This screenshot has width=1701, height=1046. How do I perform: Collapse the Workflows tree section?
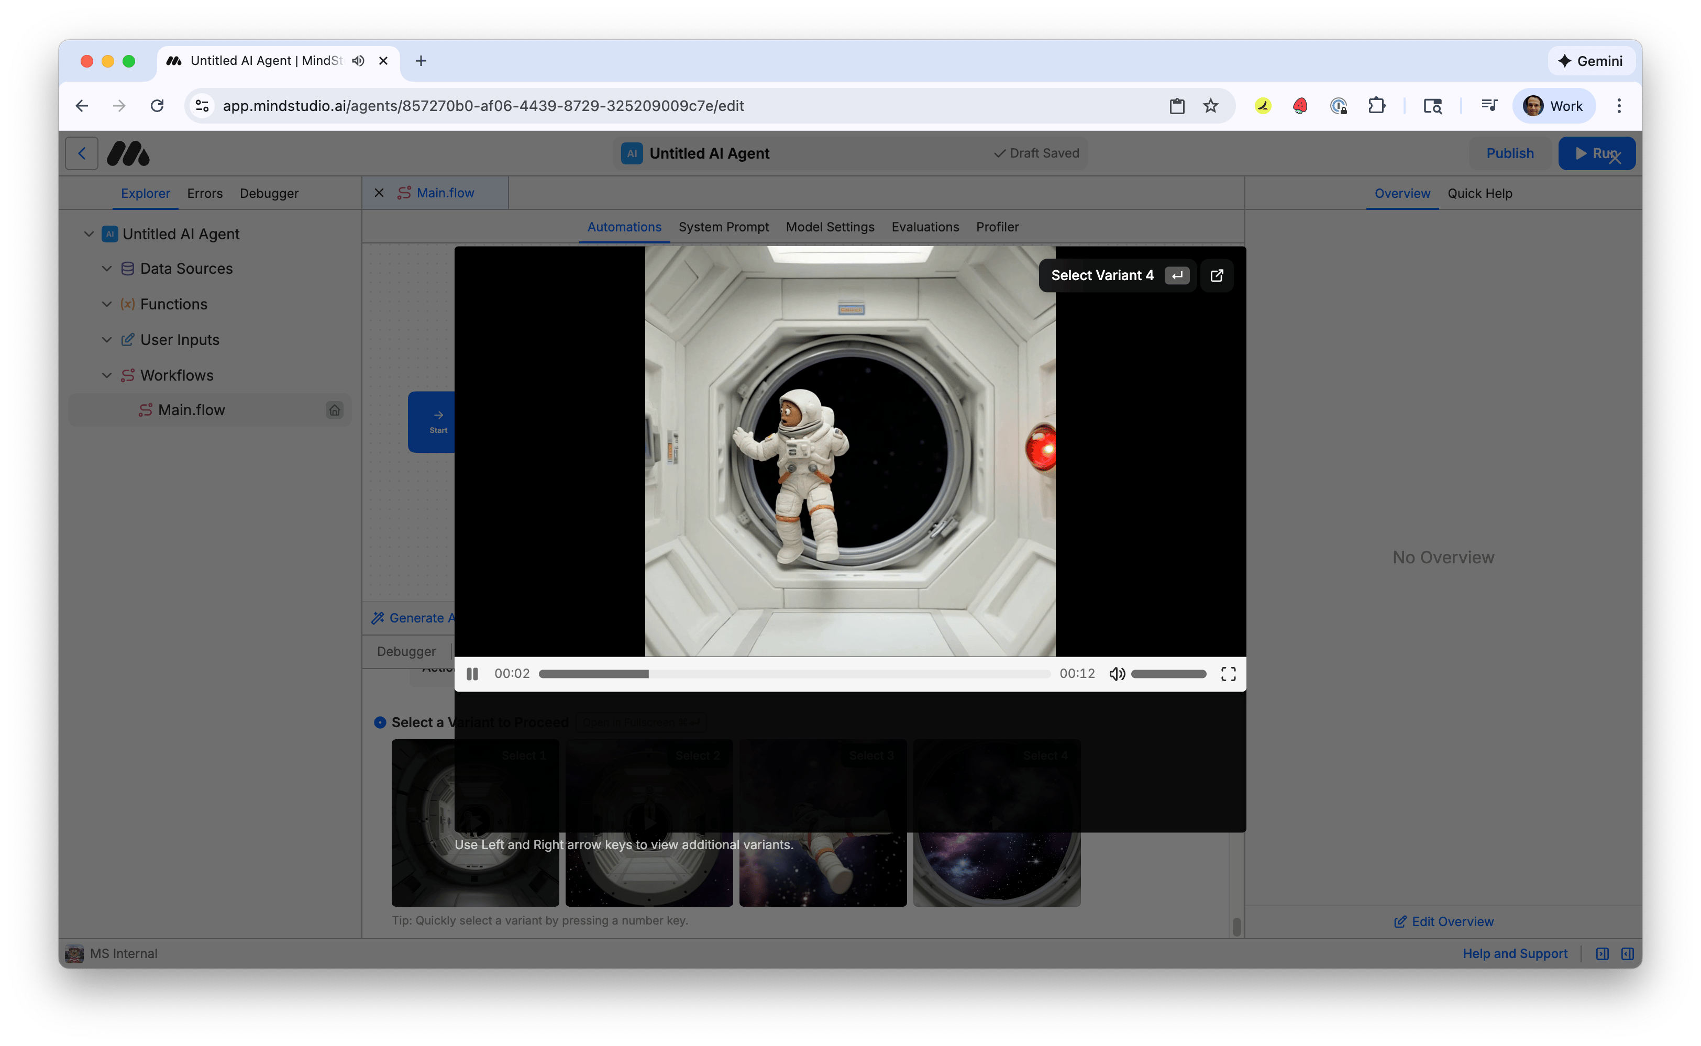(106, 375)
